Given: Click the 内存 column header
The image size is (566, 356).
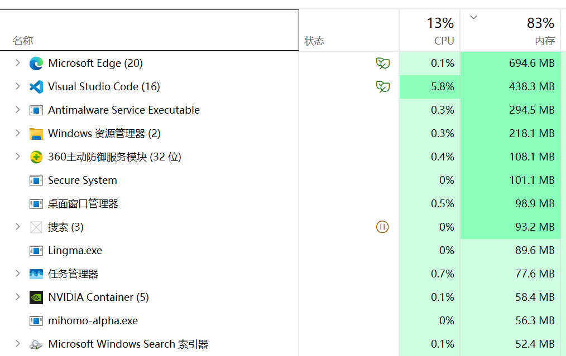Looking at the screenshot, I should click(511, 30).
